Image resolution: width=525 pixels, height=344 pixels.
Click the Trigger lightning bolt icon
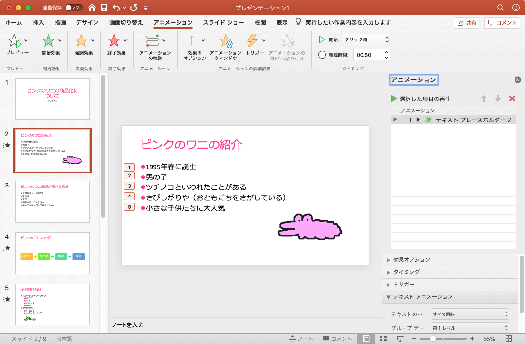click(252, 41)
